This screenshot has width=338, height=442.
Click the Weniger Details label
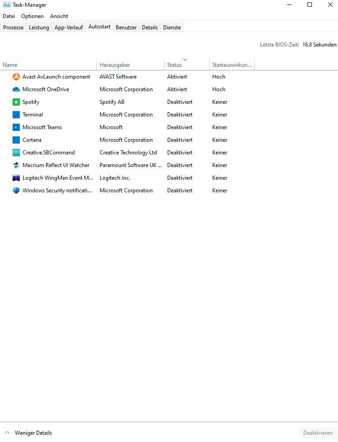click(x=33, y=433)
